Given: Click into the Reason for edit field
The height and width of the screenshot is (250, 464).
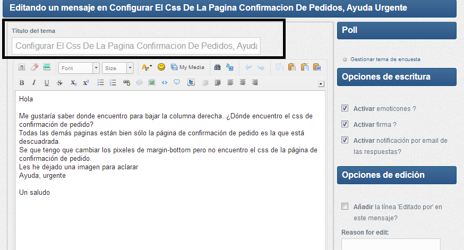Looking at the screenshot, I should pos(391,244).
